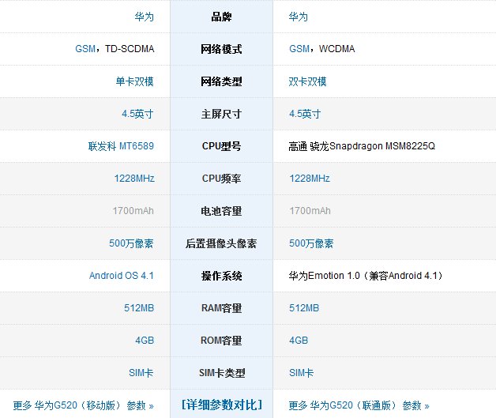Click the 主屏尺寸 row label
Viewport: 496px width, 418px height.
point(221,114)
